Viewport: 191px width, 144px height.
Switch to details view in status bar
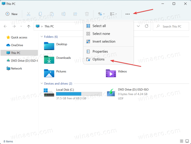tap(182, 141)
